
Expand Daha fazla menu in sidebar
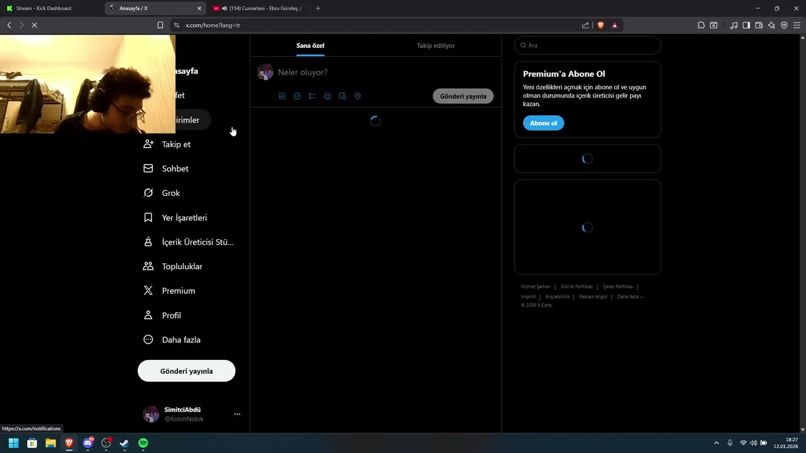tap(173, 340)
